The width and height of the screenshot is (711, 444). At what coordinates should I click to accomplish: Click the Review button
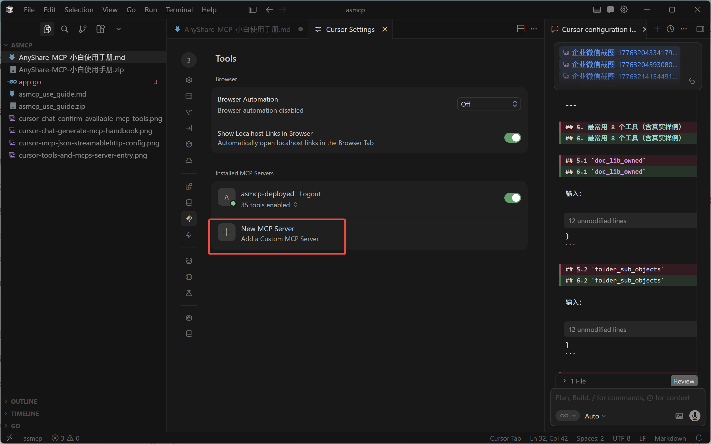684,381
